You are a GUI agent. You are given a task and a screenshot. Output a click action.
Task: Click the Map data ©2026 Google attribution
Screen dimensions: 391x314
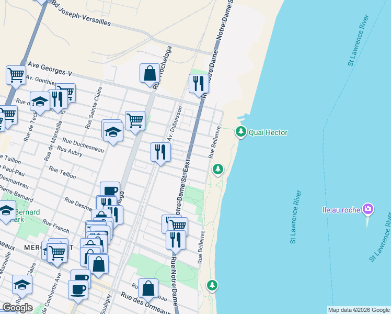click(359, 310)
